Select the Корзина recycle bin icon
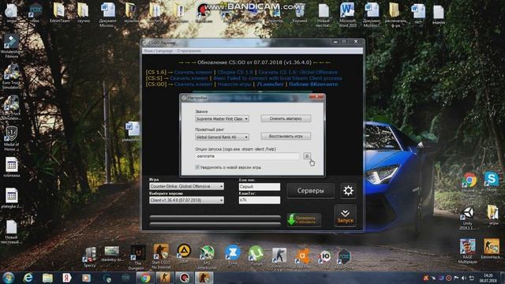The height and width of the screenshot is (284, 505). [300, 13]
